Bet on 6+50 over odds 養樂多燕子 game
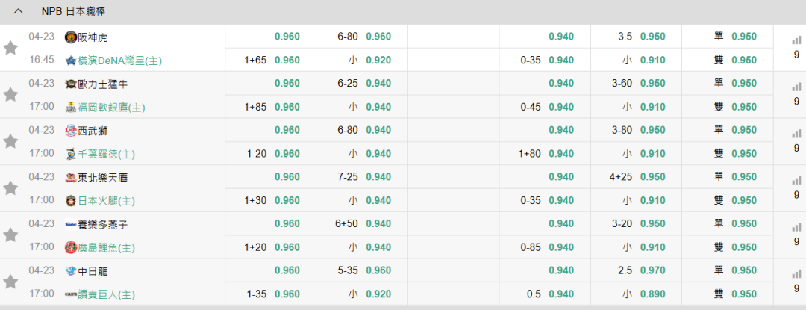Screen dimensions: 806x310 point(378,223)
